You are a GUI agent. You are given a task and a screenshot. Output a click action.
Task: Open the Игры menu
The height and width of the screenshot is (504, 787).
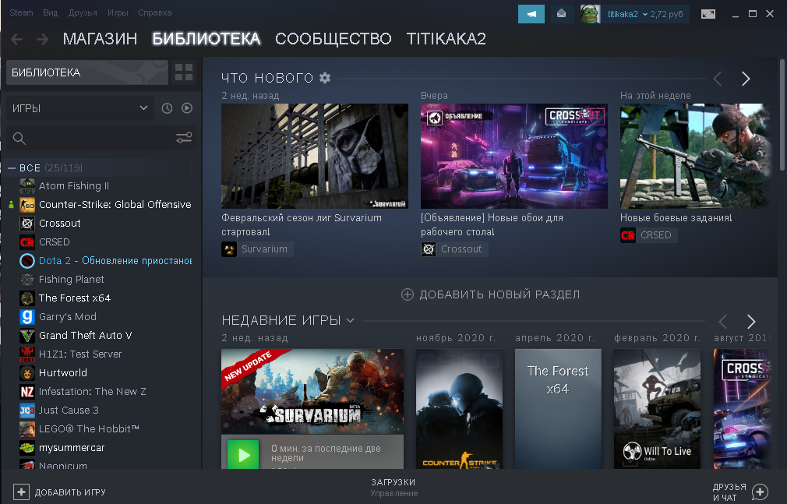[118, 12]
